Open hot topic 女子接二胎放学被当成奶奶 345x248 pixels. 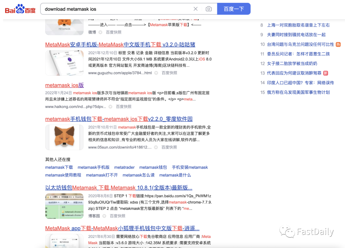pos(292,63)
